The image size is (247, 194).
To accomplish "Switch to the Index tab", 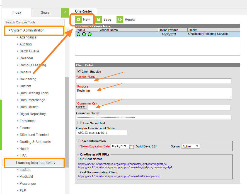I will (17, 13).
